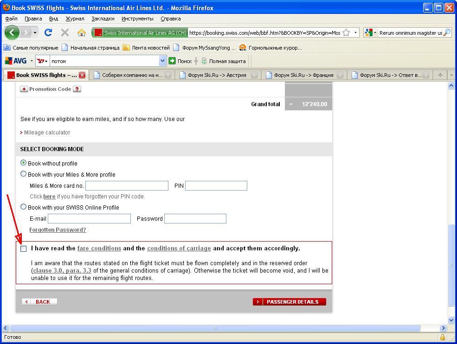Click the BACK button
457x344 pixels.
39,302
